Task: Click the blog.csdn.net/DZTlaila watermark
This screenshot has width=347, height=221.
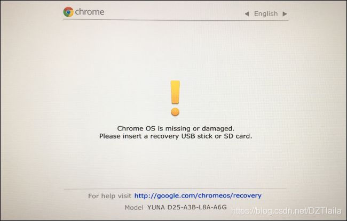Action: click(x=286, y=211)
